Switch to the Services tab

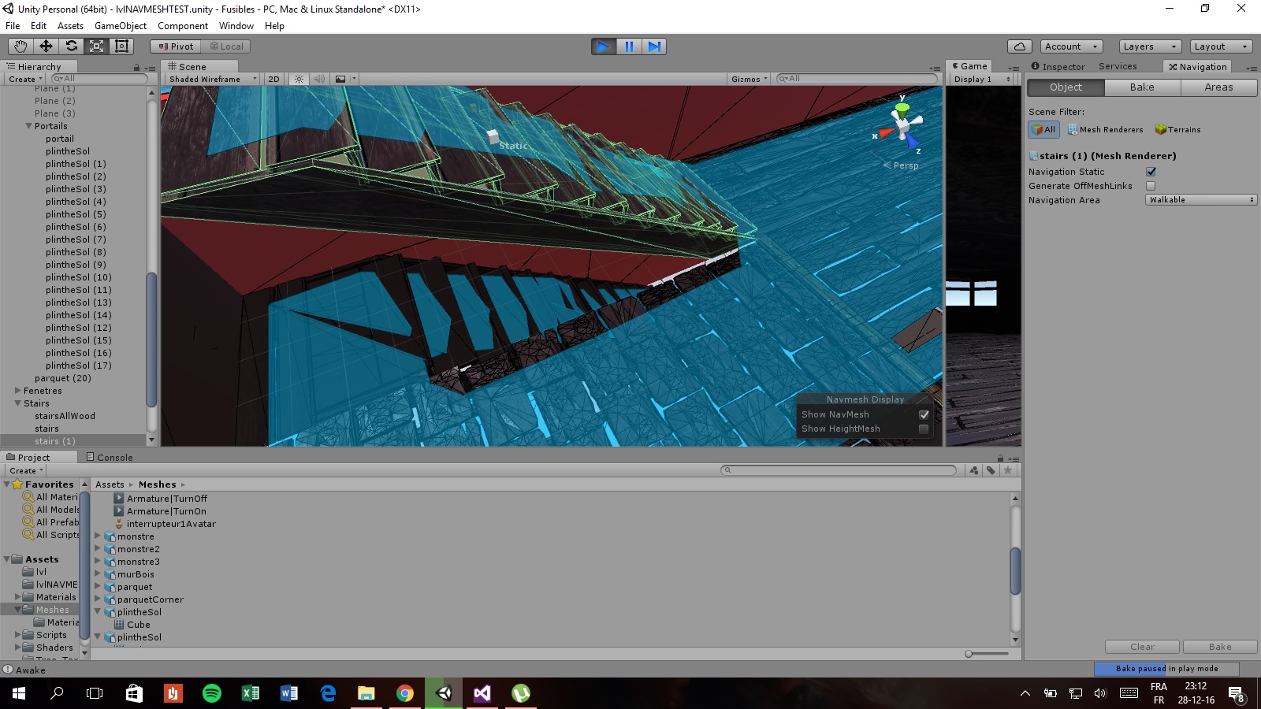1118,67
